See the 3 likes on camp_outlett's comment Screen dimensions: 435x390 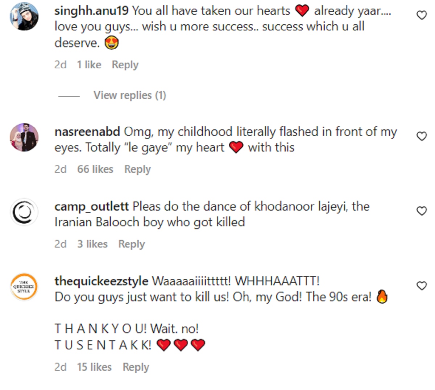tap(92, 244)
